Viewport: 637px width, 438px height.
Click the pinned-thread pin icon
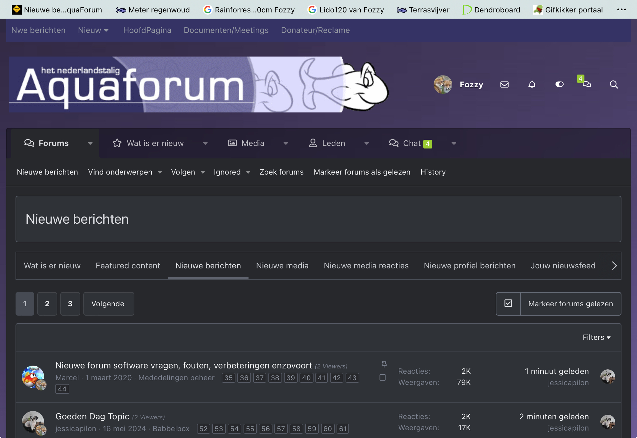(384, 364)
